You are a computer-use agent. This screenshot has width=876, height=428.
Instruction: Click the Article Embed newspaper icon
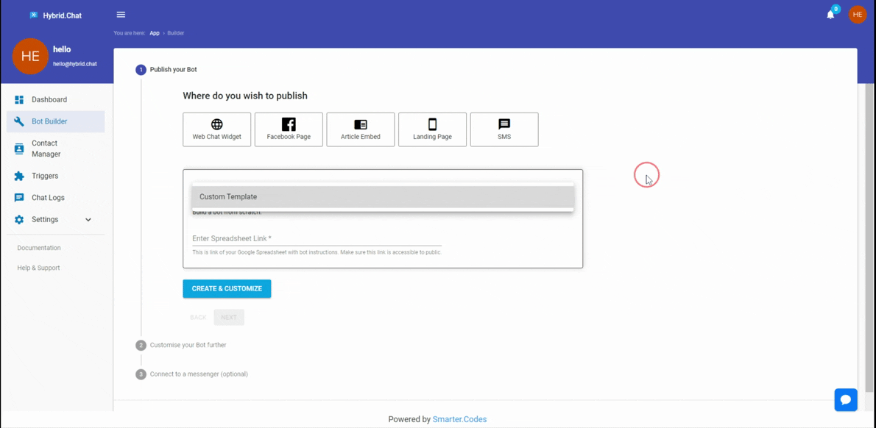click(361, 124)
